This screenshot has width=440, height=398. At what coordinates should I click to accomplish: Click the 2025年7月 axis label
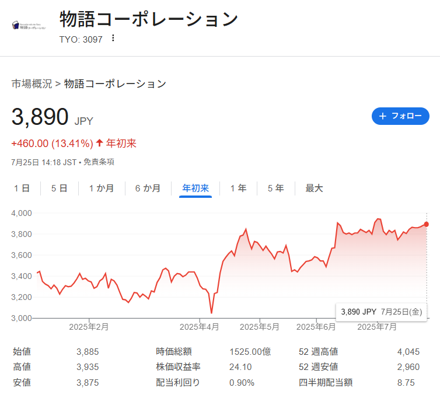click(377, 327)
